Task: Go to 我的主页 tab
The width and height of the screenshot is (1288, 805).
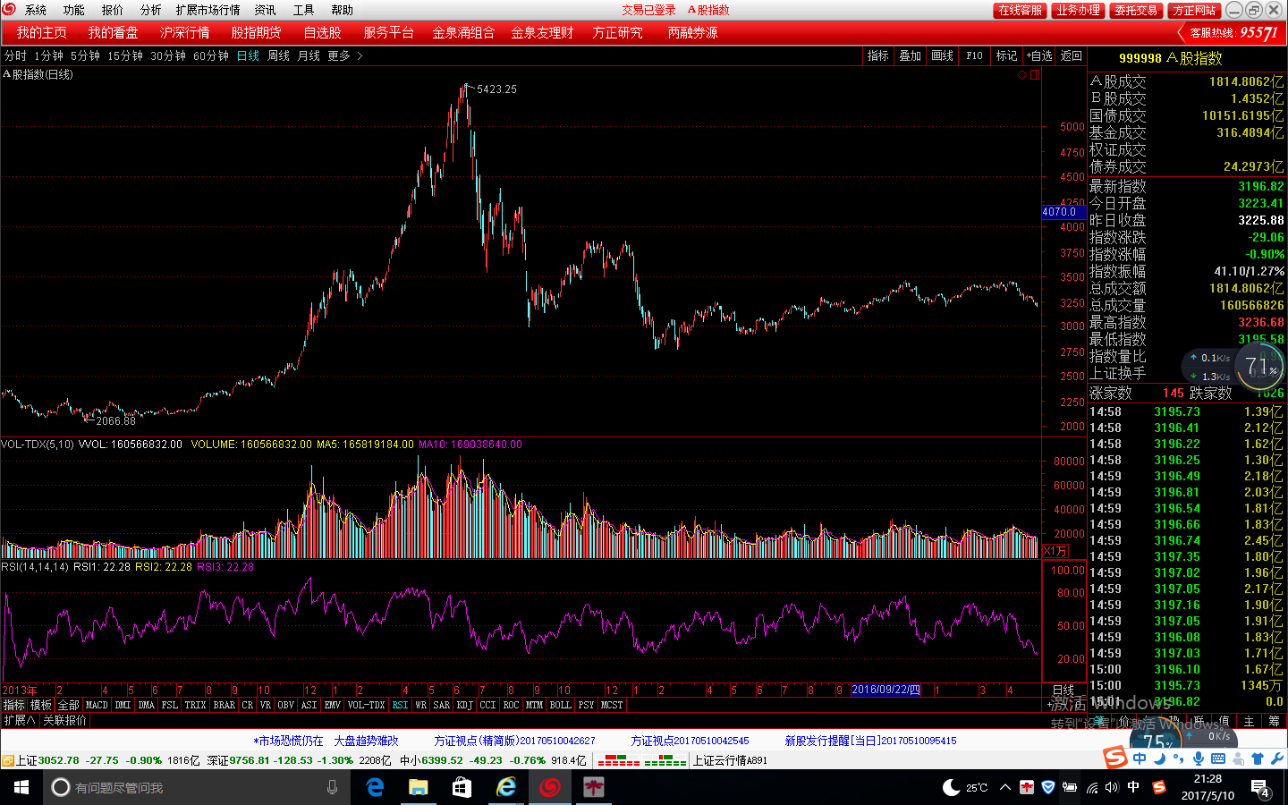Action: point(42,32)
